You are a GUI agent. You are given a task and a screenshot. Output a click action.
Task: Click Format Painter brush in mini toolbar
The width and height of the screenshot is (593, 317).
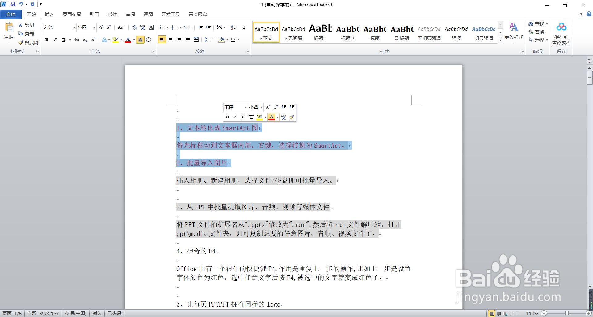click(292, 117)
